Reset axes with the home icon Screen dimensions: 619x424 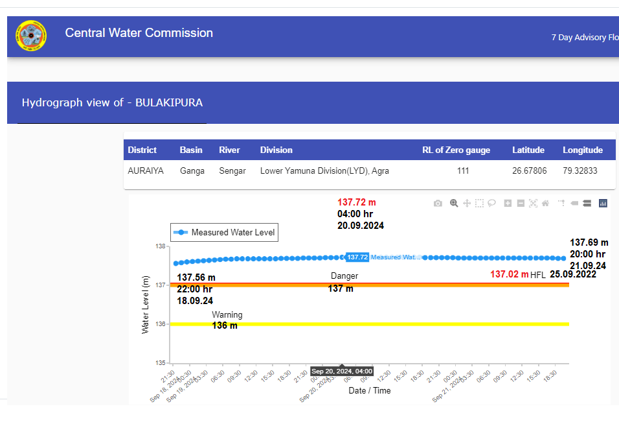click(545, 204)
